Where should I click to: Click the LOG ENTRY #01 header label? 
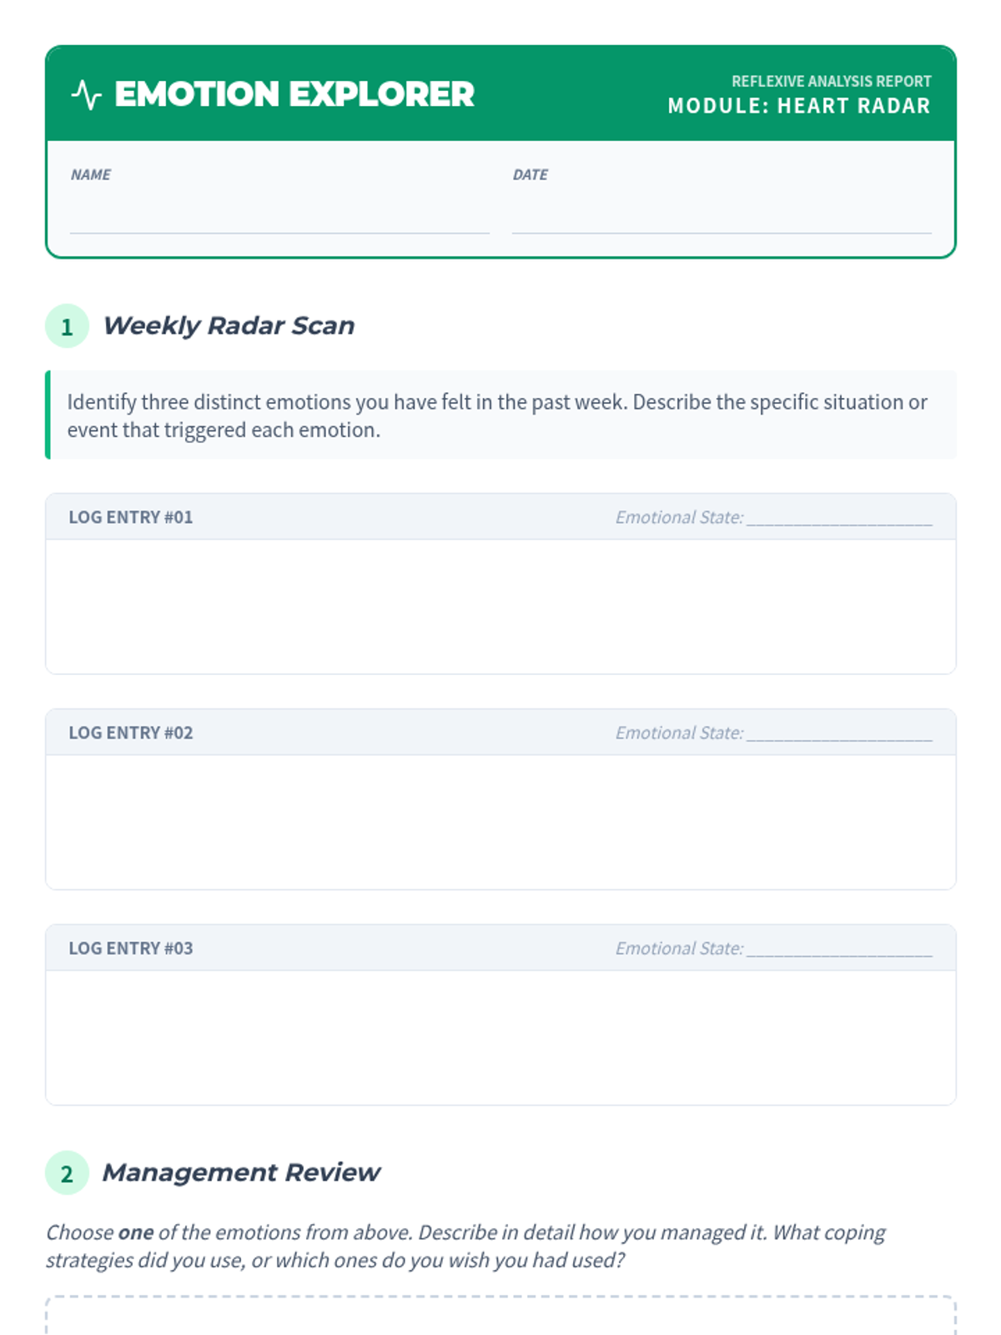[x=131, y=517]
